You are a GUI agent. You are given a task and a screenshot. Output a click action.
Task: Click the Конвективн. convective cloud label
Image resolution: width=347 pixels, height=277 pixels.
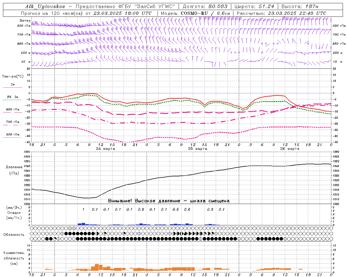(x=14, y=253)
